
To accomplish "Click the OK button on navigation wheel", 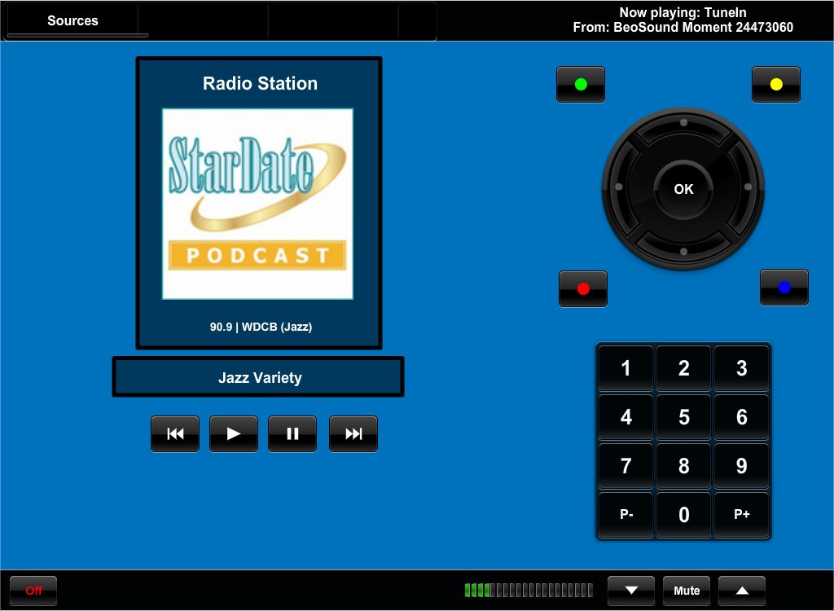I will [x=683, y=189].
